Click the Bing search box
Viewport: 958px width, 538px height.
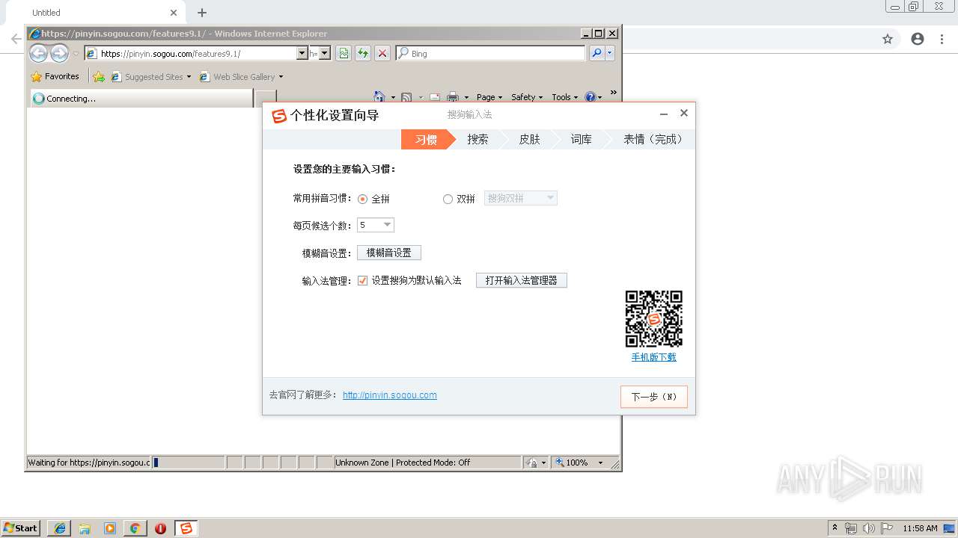point(491,53)
